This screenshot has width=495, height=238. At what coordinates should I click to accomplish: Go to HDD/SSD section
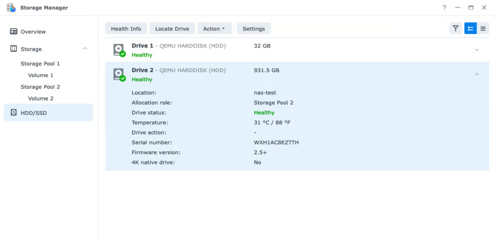48,113
